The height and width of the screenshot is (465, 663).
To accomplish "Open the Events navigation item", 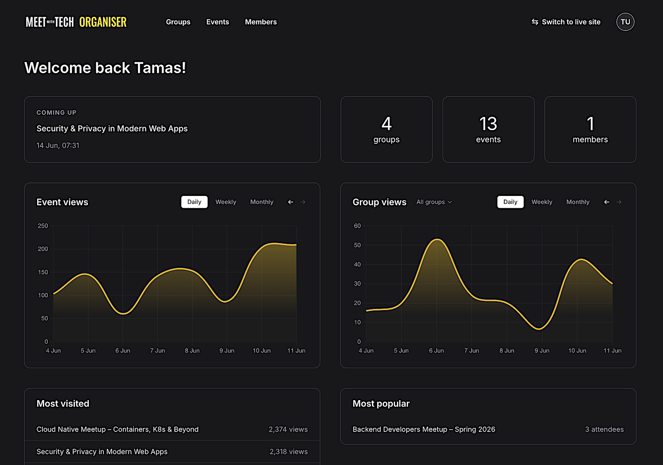I will click(x=217, y=22).
